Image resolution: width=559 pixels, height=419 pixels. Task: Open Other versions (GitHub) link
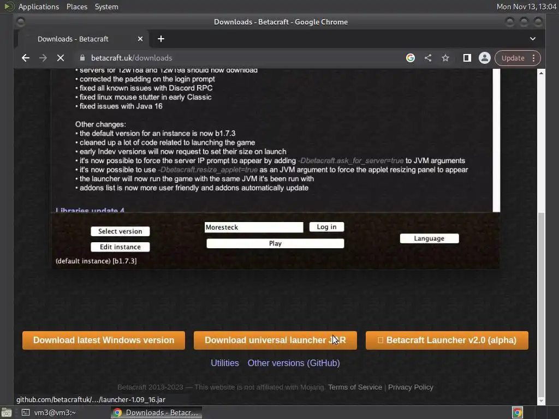(294, 363)
